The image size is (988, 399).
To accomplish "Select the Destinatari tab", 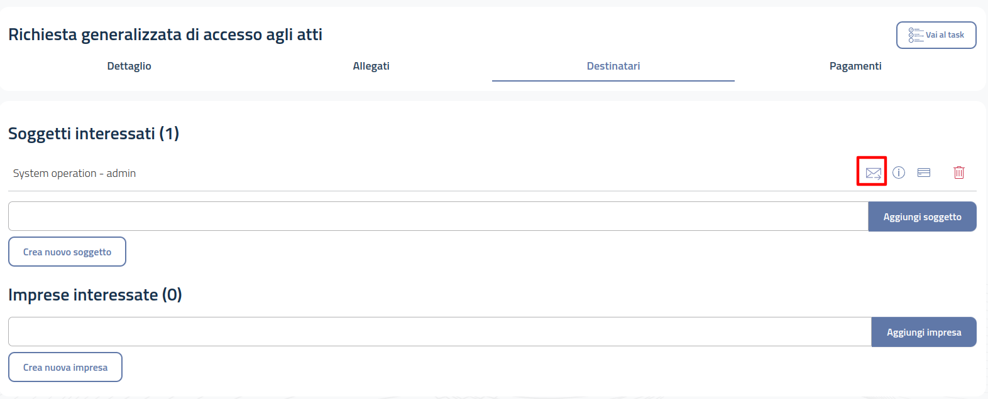I will [x=613, y=66].
